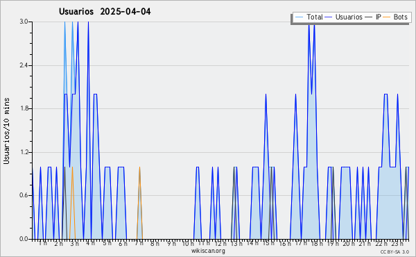Click the '11 h' x-axis label
The image size is (416, 257).
pyautogui.click(x=204, y=243)
